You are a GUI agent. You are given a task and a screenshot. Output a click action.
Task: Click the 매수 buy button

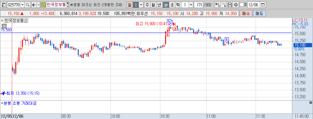click(246, 14)
